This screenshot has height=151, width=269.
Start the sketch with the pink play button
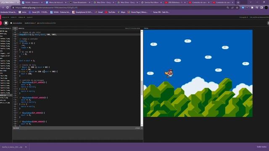click(1, 23)
